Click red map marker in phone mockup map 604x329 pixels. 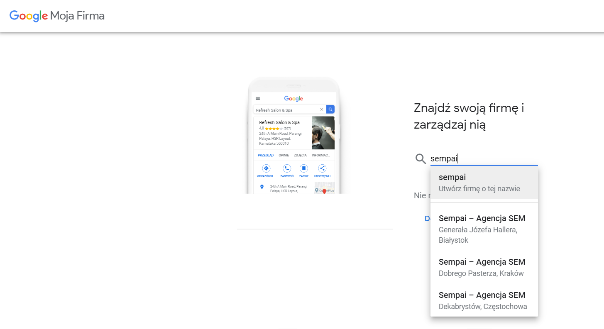pyautogui.click(x=324, y=191)
